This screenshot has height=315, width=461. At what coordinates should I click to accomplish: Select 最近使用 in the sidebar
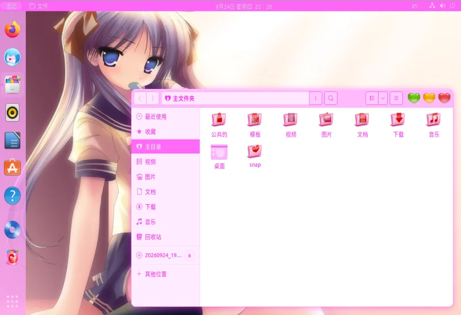coord(165,117)
